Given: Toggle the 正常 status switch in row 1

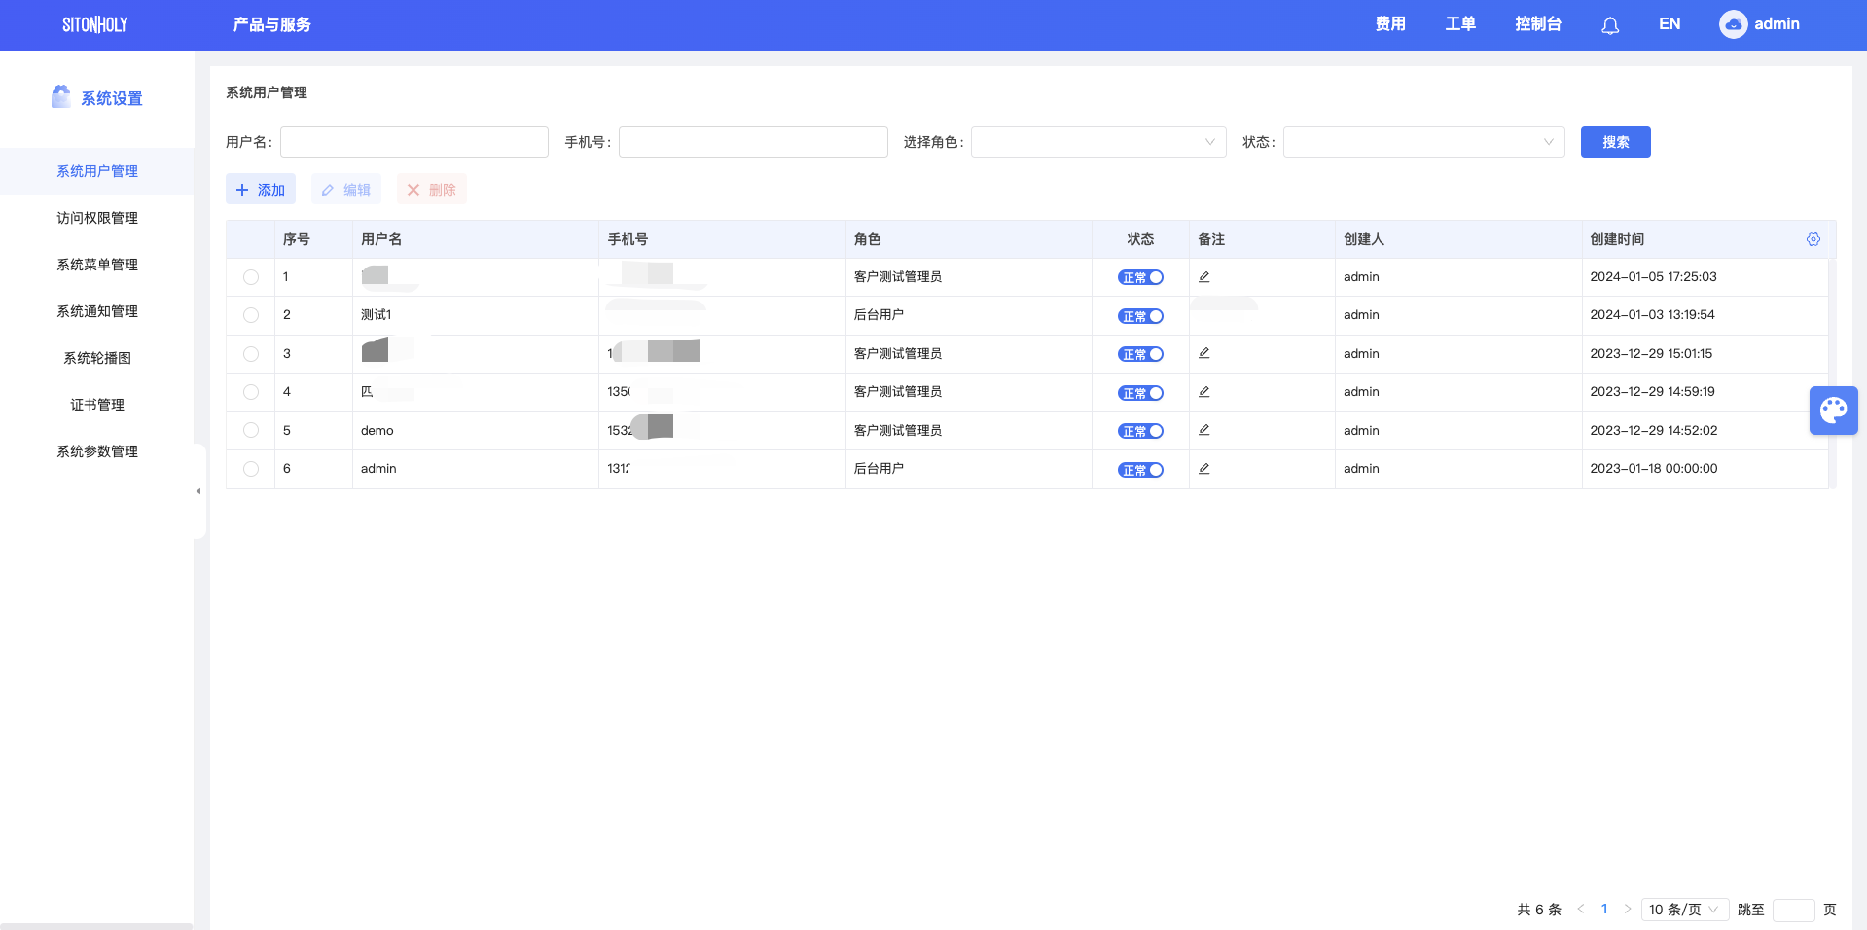Looking at the screenshot, I should (1140, 277).
